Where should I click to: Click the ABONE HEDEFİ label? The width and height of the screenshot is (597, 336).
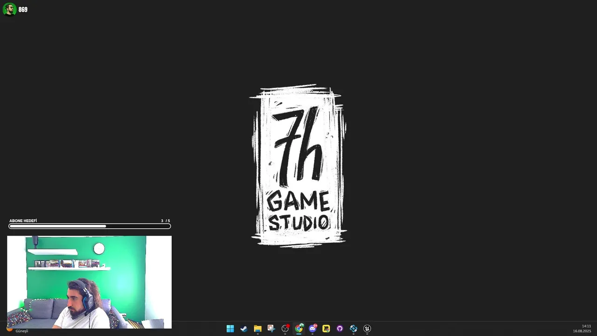coord(23,221)
